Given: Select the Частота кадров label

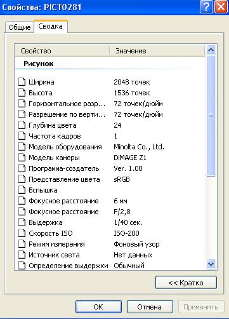Looking at the screenshot, I should 55,136.
